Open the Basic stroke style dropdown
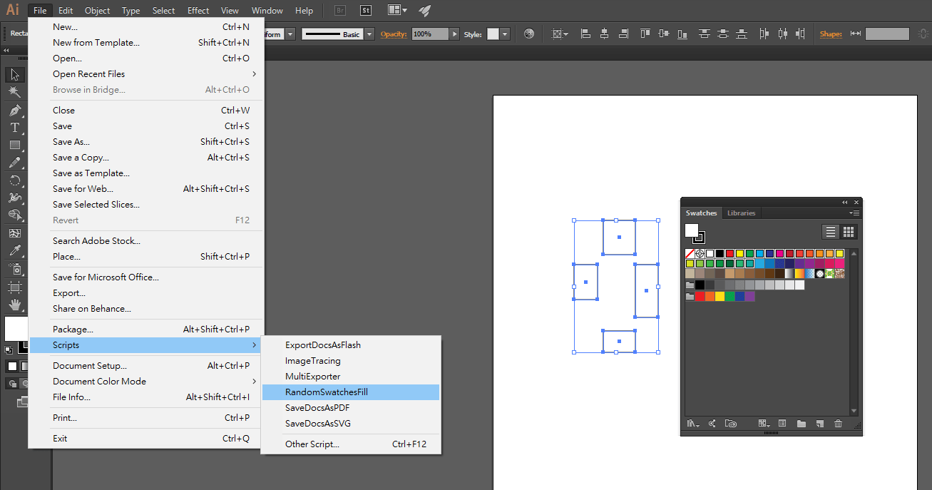Image resolution: width=932 pixels, height=490 pixels. pos(369,33)
